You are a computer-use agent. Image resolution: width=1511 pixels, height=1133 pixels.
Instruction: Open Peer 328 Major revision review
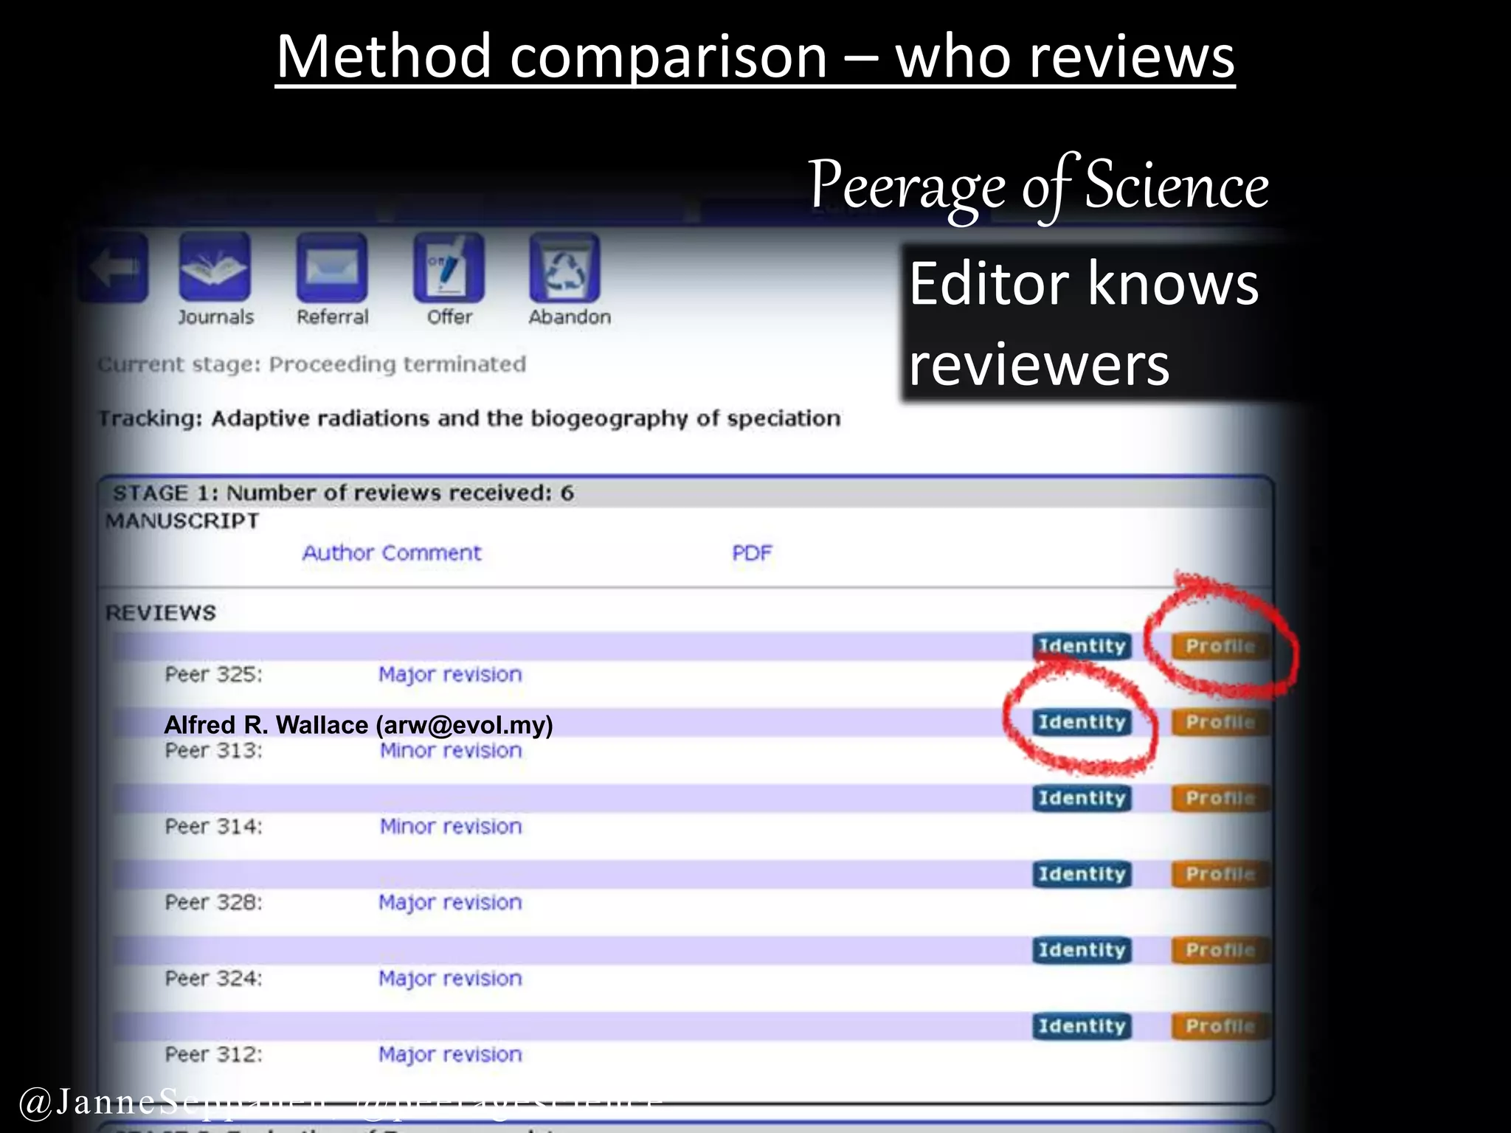(x=450, y=902)
